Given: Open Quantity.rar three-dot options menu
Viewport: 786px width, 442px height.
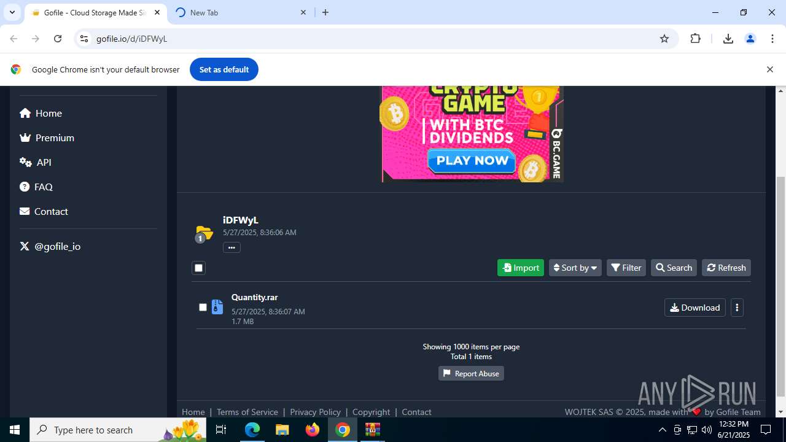Looking at the screenshot, I should pyautogui.click(x=737, y=308).
